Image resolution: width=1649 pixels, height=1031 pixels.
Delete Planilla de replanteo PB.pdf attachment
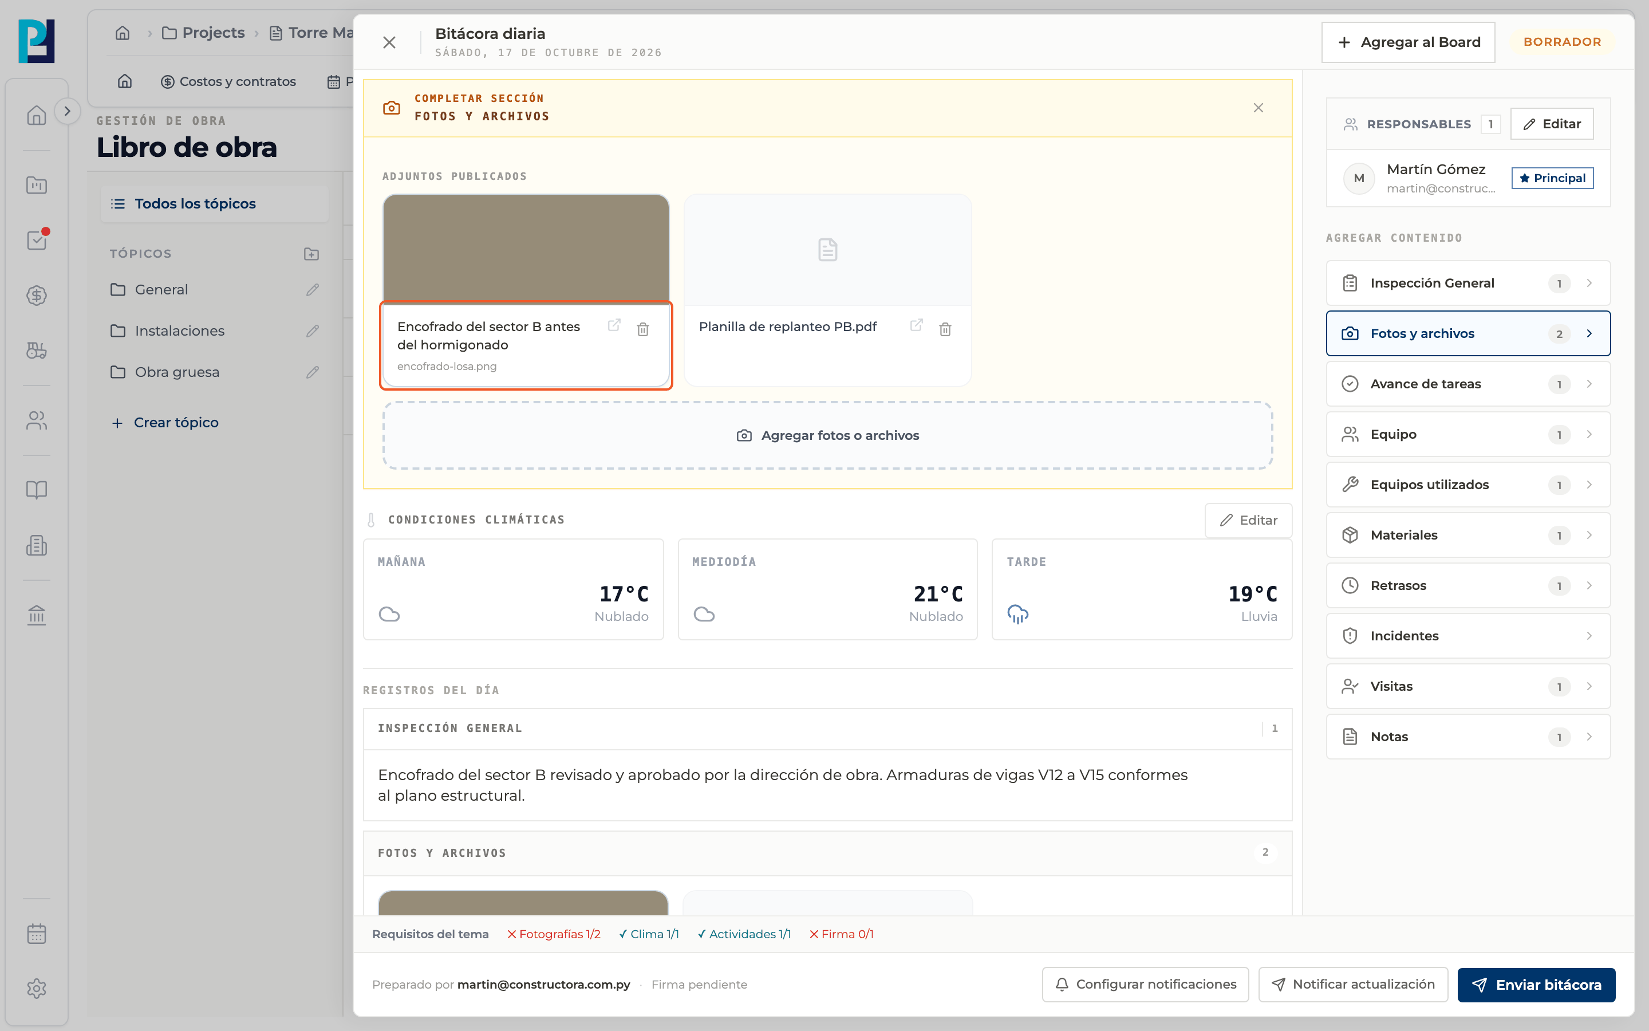[945, 329]
